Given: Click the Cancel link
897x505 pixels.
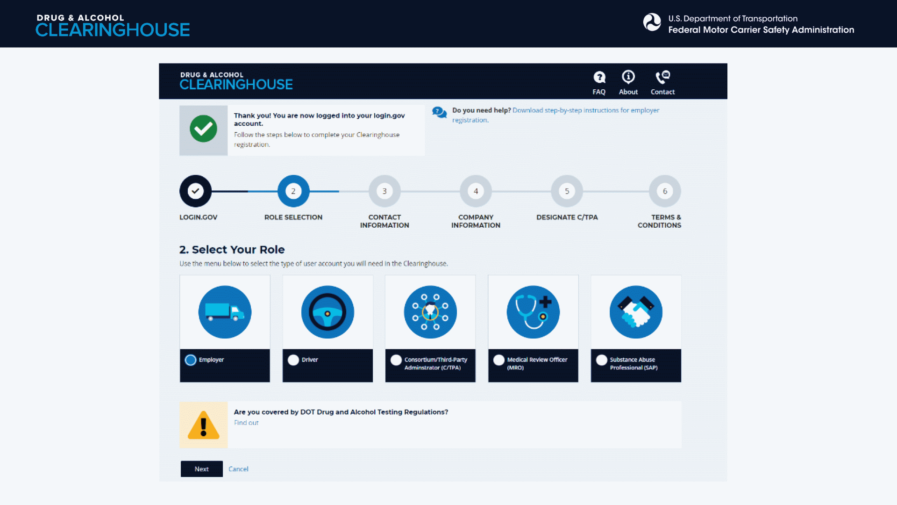Looking at the screenshot, I should tap(238, 469).
